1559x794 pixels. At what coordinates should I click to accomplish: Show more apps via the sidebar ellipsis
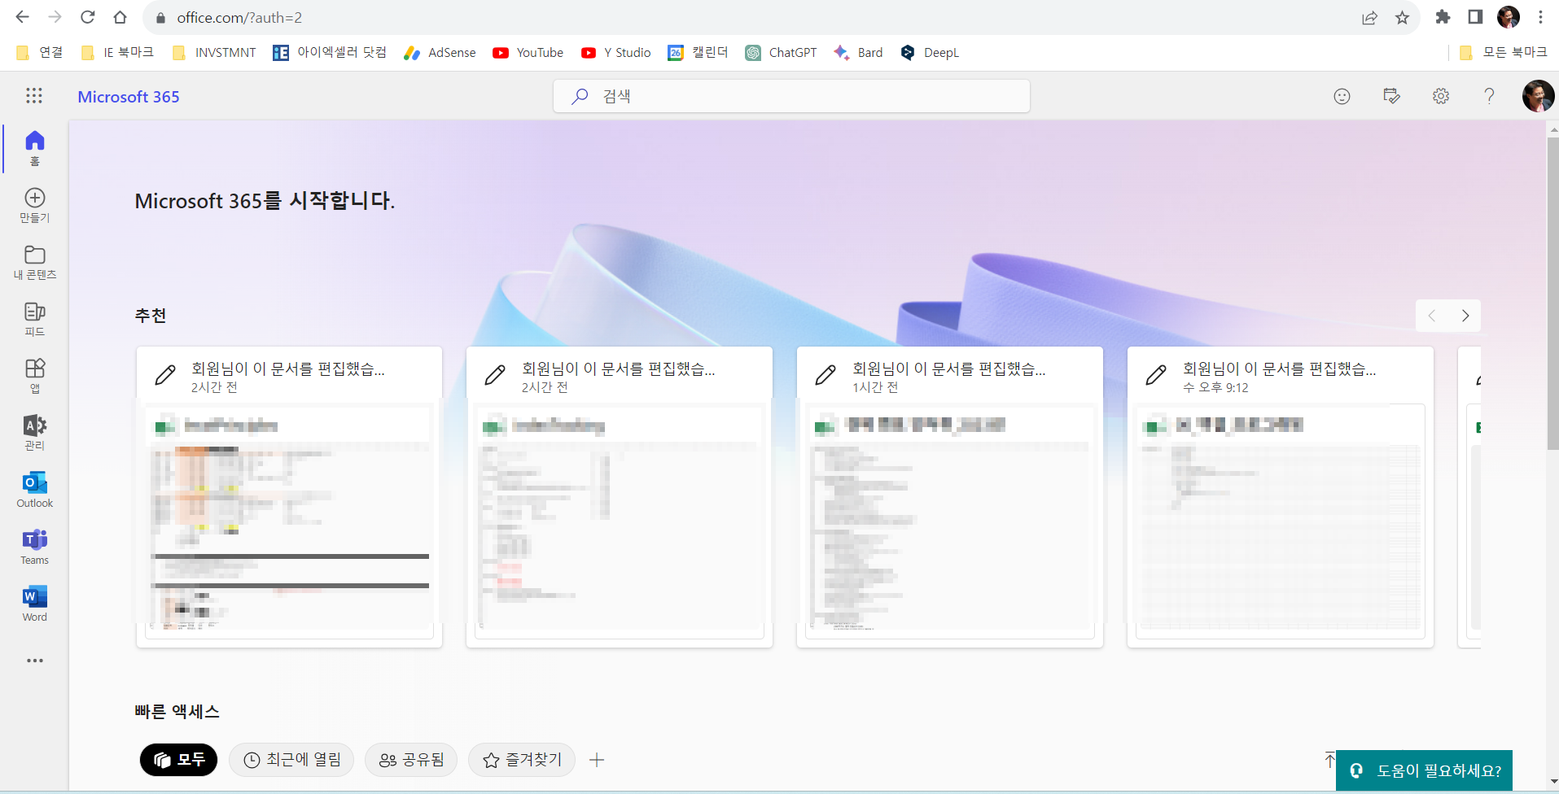point(35,661)
